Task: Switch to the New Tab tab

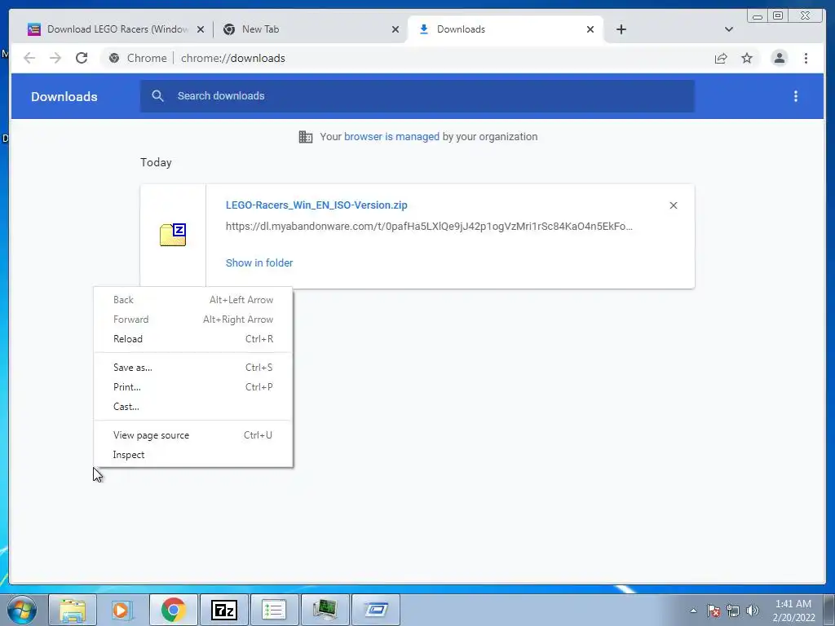Action: (x=311, y=29)
